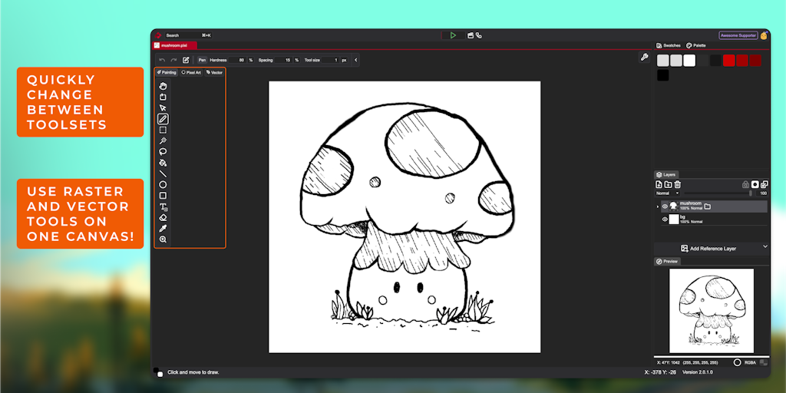Click the Ellipse shape tool

pos(163,185)
